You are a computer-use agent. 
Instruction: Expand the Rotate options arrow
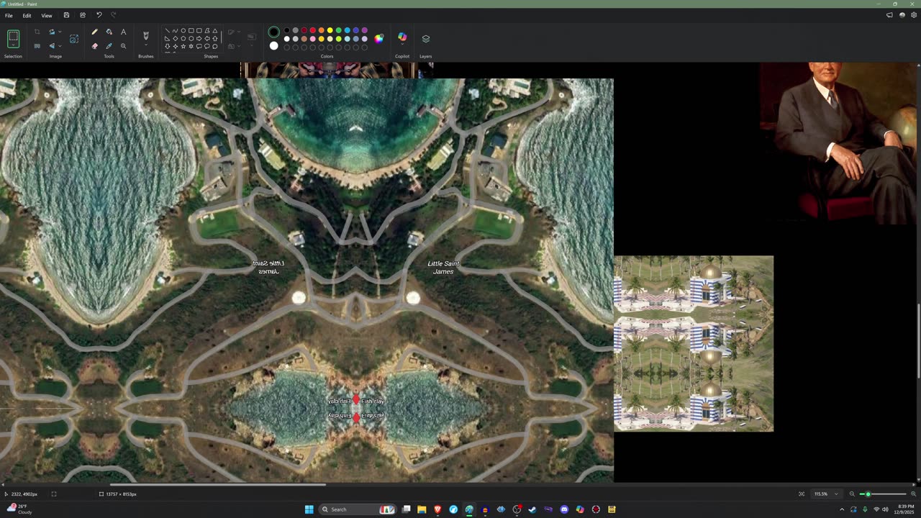pos(59,32)
